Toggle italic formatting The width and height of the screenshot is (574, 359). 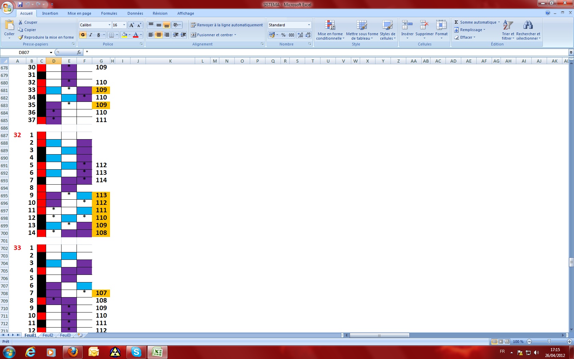tap(91, 35)
